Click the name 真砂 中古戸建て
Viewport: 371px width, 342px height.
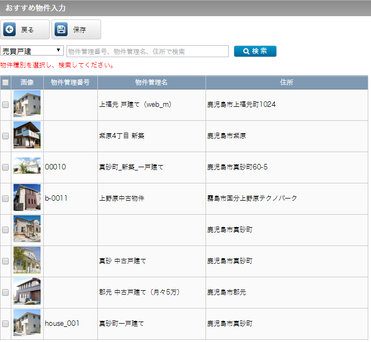click(x=122, y=261)
